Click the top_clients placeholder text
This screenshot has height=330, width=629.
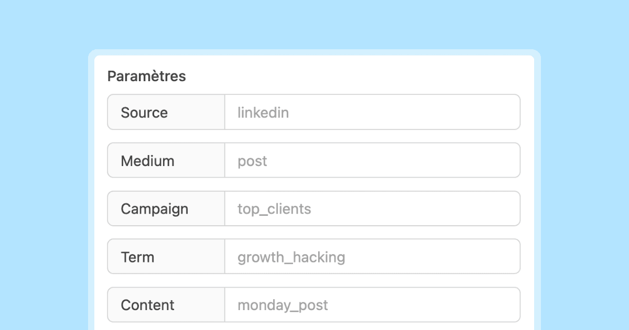(274, 209)
